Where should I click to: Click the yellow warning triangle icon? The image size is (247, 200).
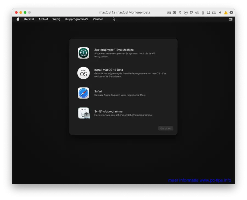point(226,13)
